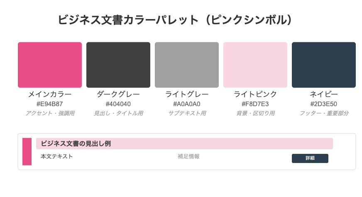Click the pink メインカラー swatch
This screenshot has height=197, width=362.
pos(50,65)
